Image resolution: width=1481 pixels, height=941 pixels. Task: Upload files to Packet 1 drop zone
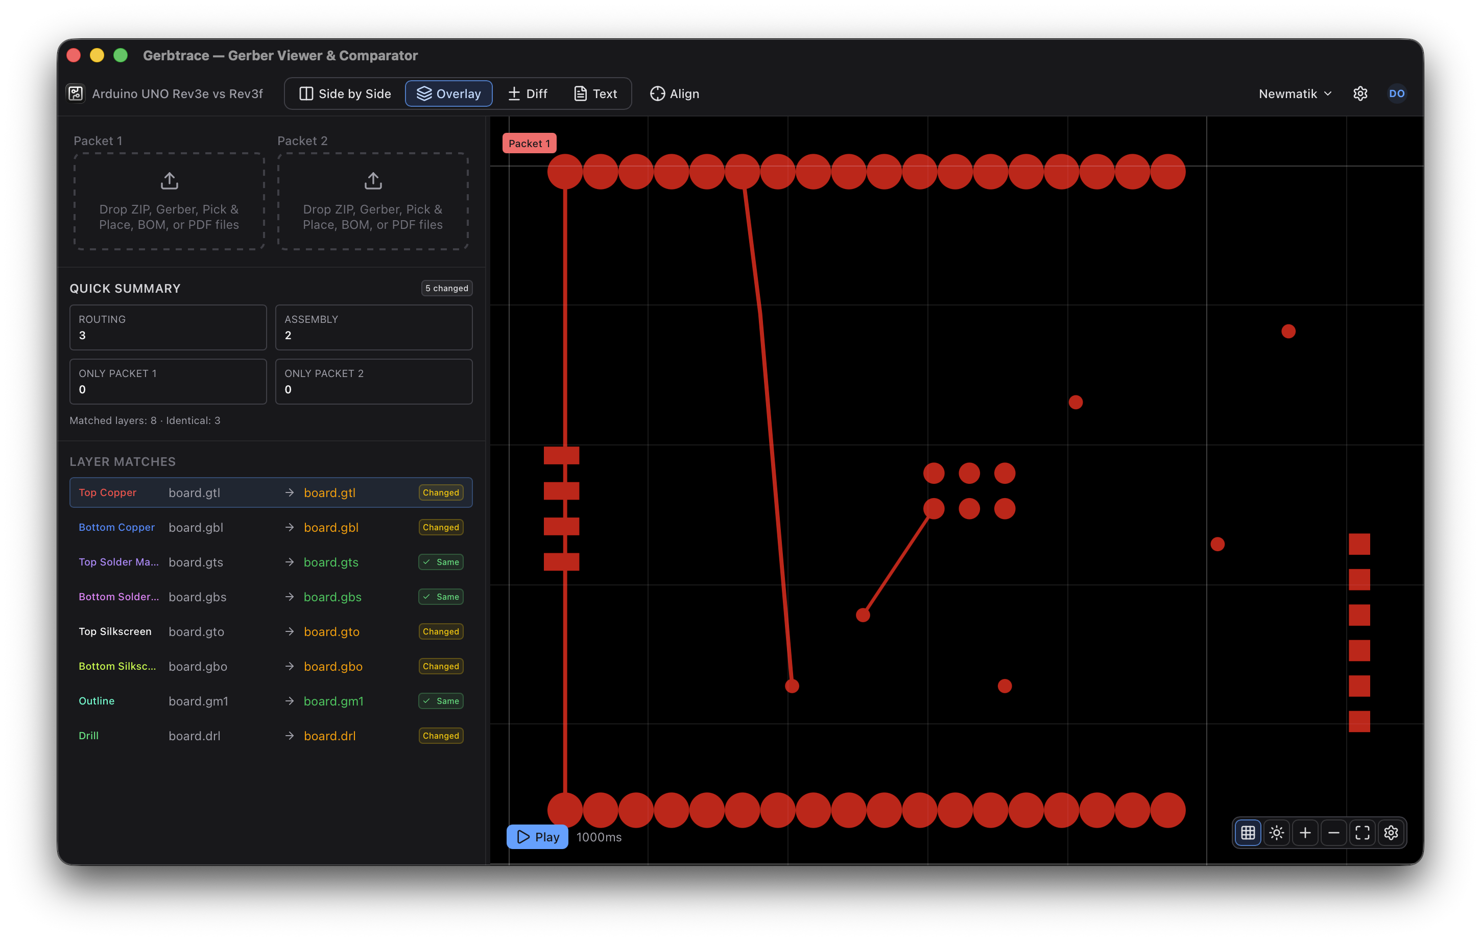point(169,201)
